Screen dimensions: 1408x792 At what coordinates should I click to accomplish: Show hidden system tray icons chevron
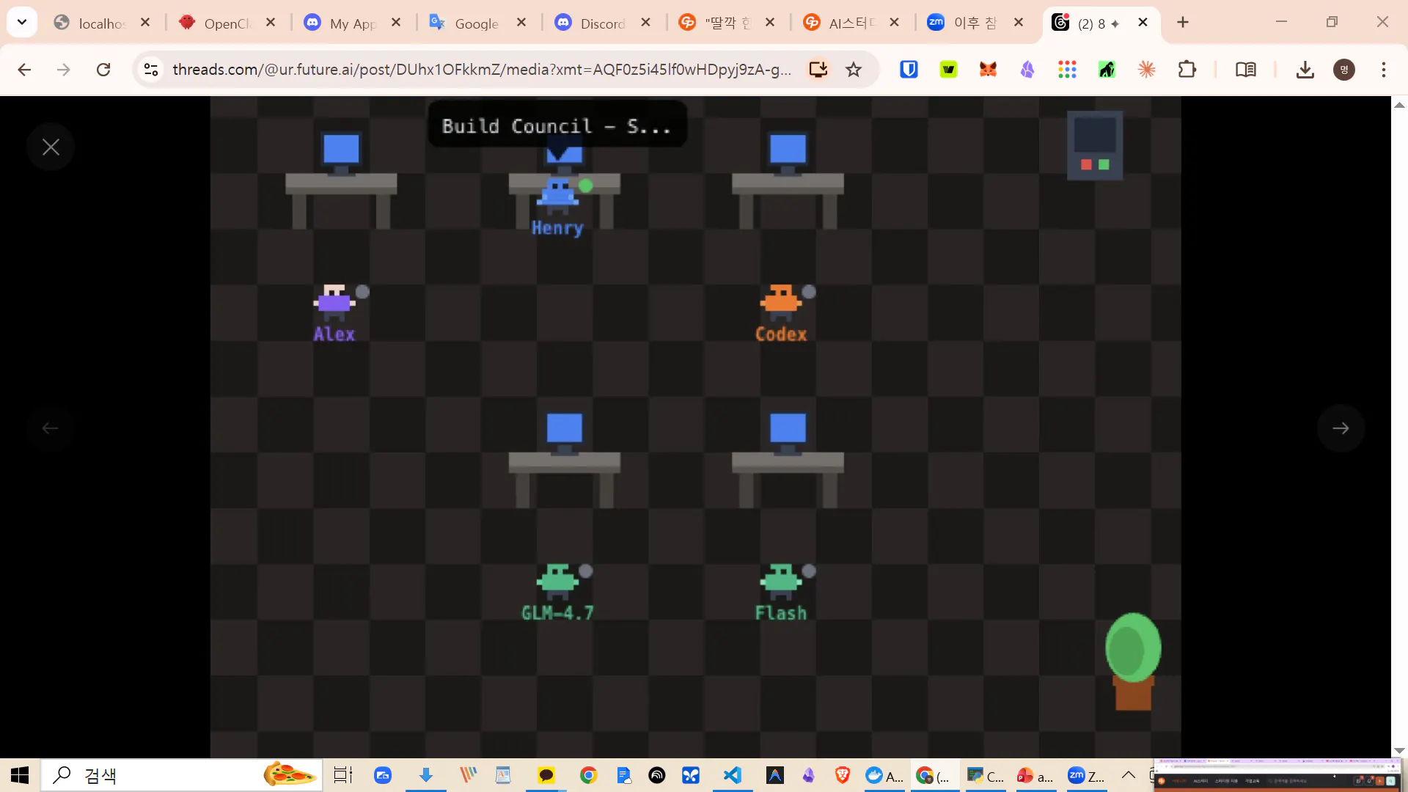1129,775
